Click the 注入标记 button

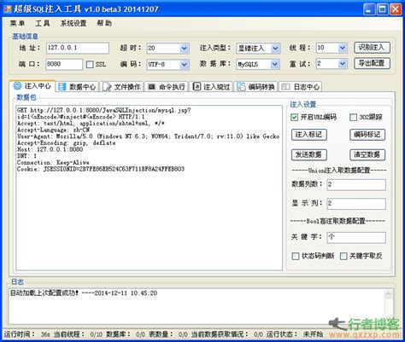click(308, 135)
